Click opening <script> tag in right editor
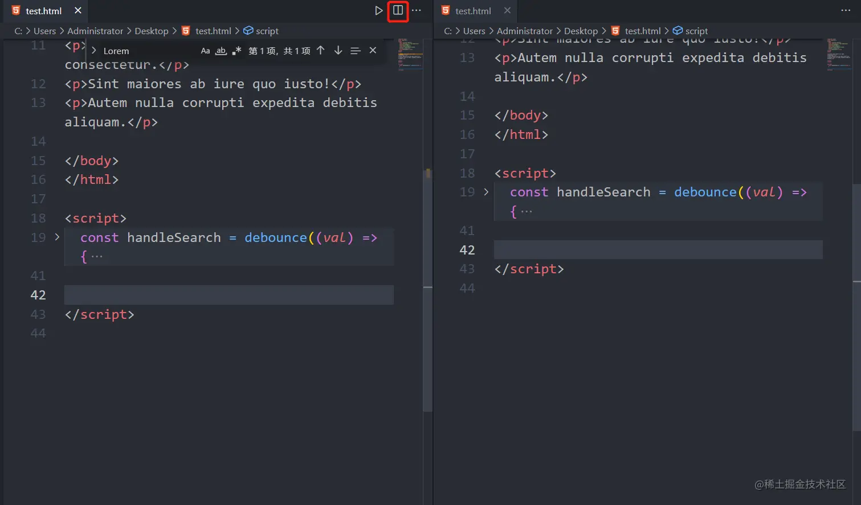This screenshot has height=505, width=861. tap(525, 173)
